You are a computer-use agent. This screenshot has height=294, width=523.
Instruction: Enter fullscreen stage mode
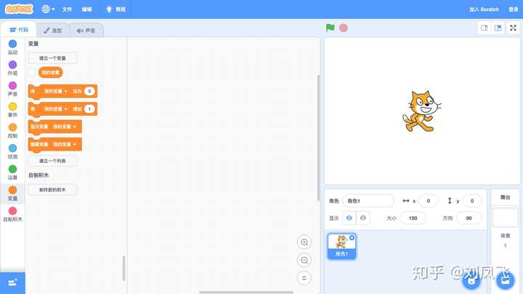(x=513, y=28)
